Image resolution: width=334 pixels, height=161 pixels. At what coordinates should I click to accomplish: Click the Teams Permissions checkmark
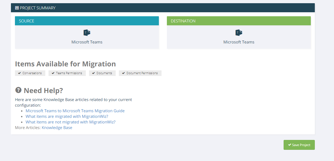pyautogui.click(x=53, y=73)
